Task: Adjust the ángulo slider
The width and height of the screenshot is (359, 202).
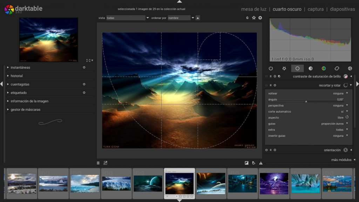Action: 306,100
